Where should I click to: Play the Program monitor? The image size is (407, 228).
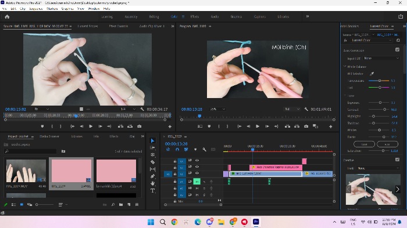click(258, 126)
